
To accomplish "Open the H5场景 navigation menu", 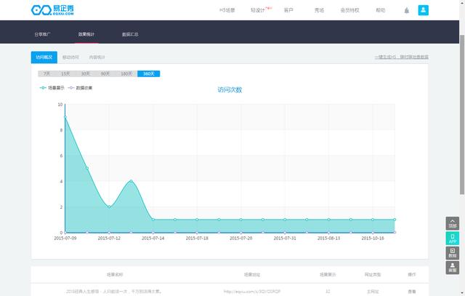I will [x=227, y=10].
